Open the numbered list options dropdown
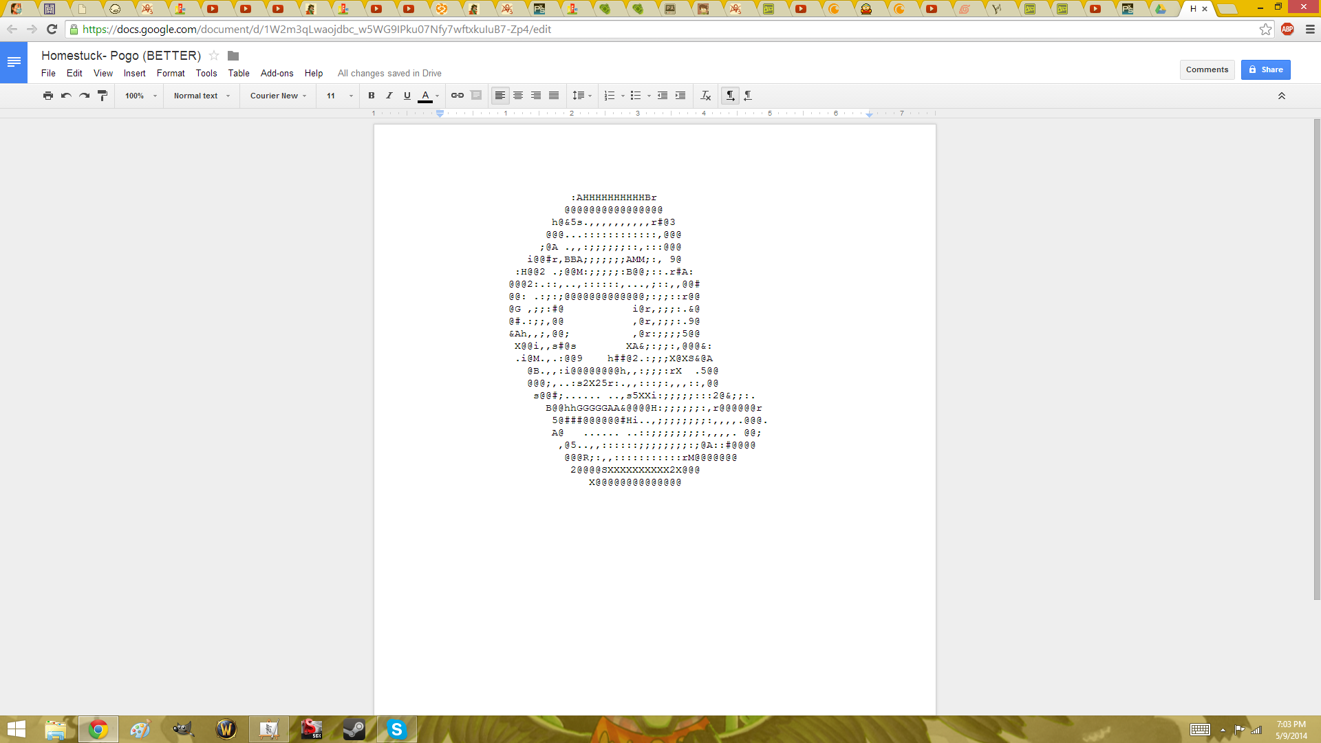This screenshot has height=743, width=1321. click(623, 96)
